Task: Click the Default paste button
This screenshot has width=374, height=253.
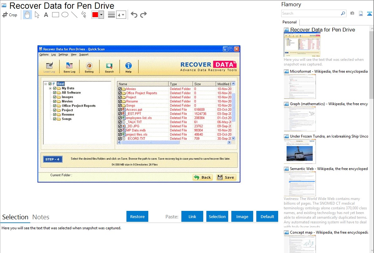Action: pyautogui.click(x=267, y=217)
